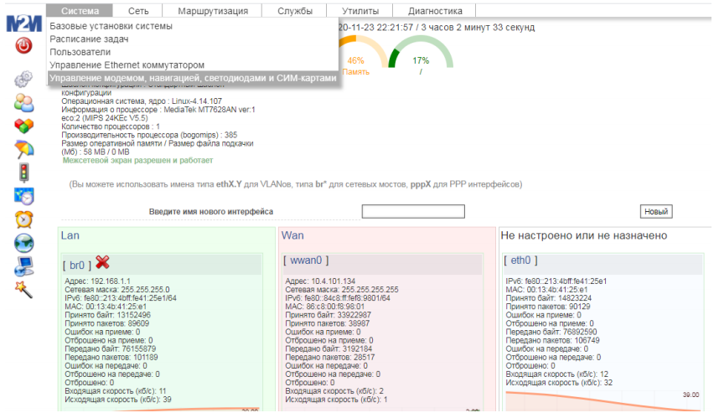Click the red power icon in the sidebar
714x418 pixels.
click(23, 46)
